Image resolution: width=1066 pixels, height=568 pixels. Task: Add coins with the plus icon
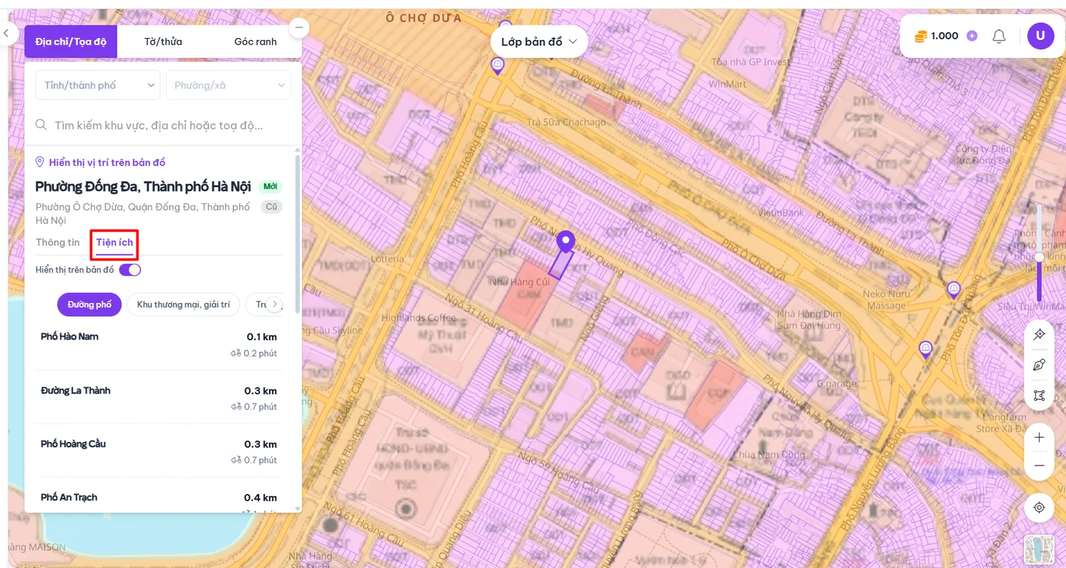pyautogui.click(x=972, y=36)
